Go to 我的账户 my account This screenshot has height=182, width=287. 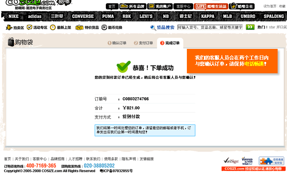[160, 7]
